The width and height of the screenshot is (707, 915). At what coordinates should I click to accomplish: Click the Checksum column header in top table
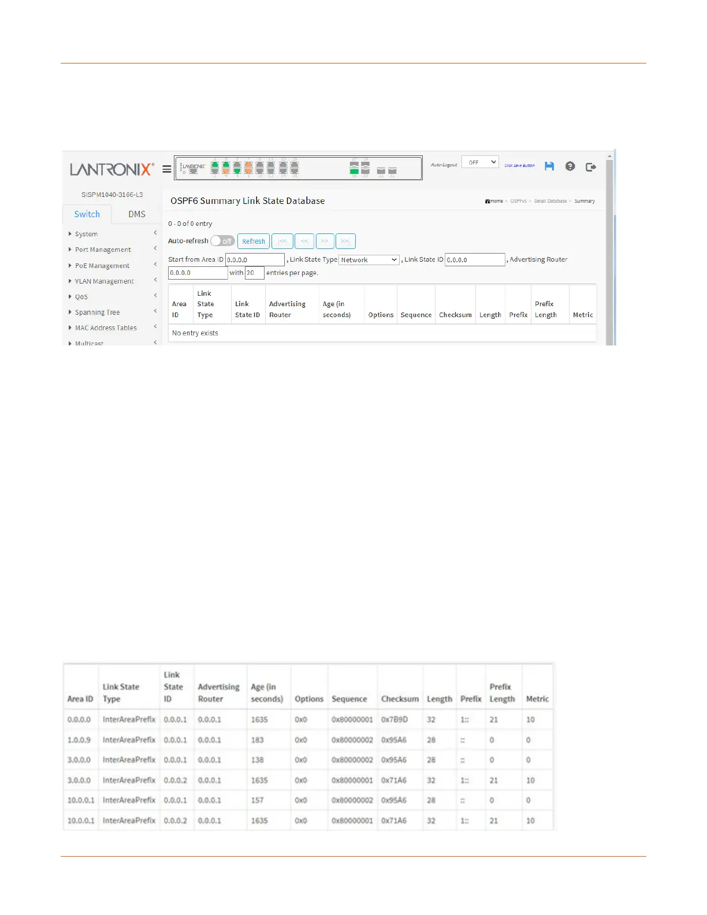point(455,315)
